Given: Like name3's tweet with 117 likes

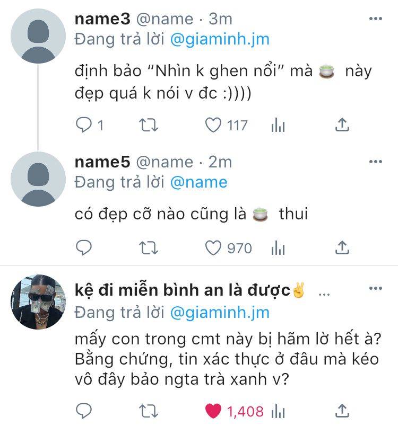Looking at the screenshot, I should pyautogui.click(x=213, y=125).
